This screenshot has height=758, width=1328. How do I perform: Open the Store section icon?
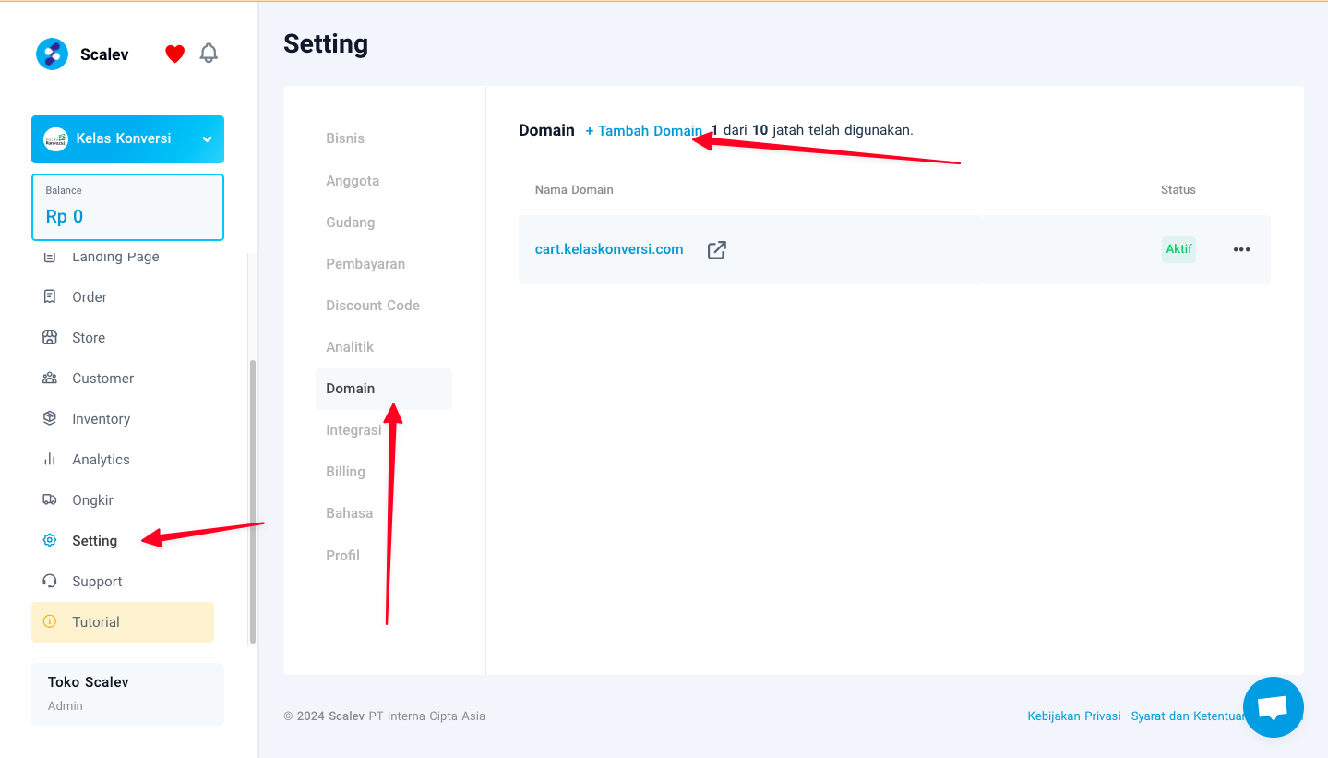[50, 337]
